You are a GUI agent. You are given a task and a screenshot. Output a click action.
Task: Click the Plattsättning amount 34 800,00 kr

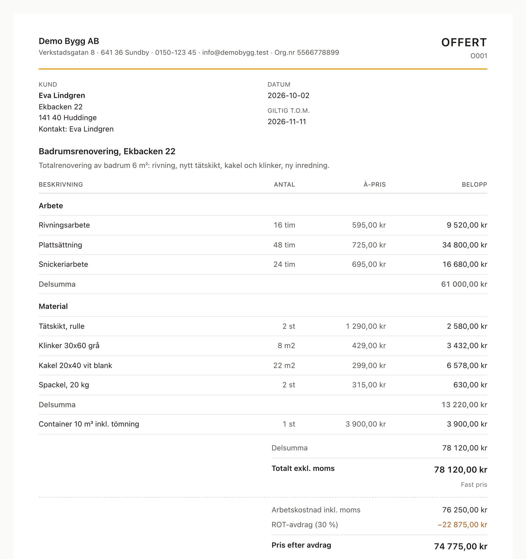(465, 245)
